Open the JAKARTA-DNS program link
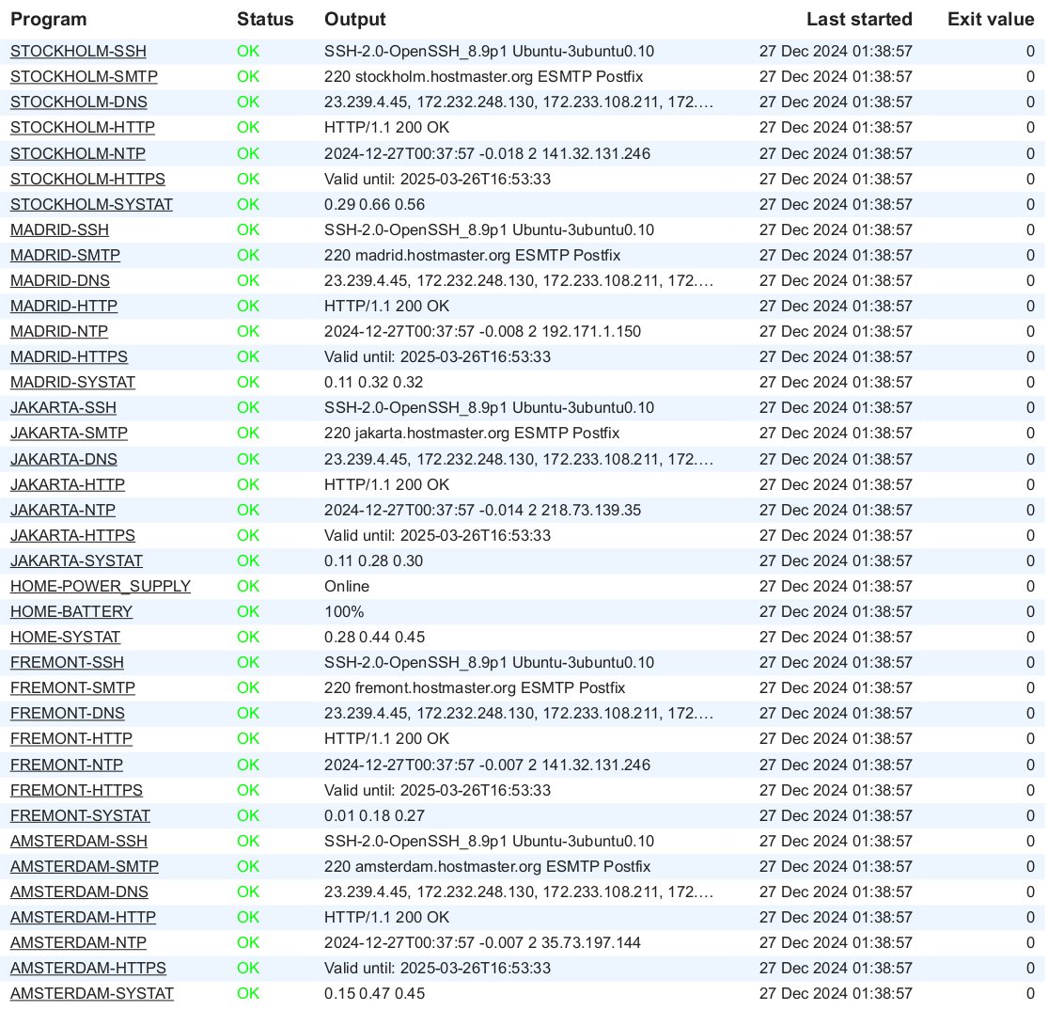This screenshot has height=1010, width=1048. 64,459
